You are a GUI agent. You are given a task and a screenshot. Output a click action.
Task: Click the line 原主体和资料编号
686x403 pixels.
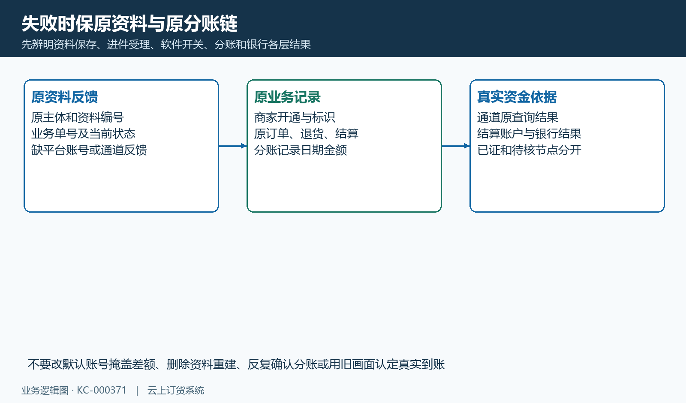click(78, 117)
